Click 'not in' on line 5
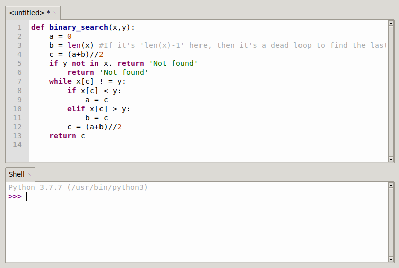The image size is (399, 268). click(x=85, y=63)
